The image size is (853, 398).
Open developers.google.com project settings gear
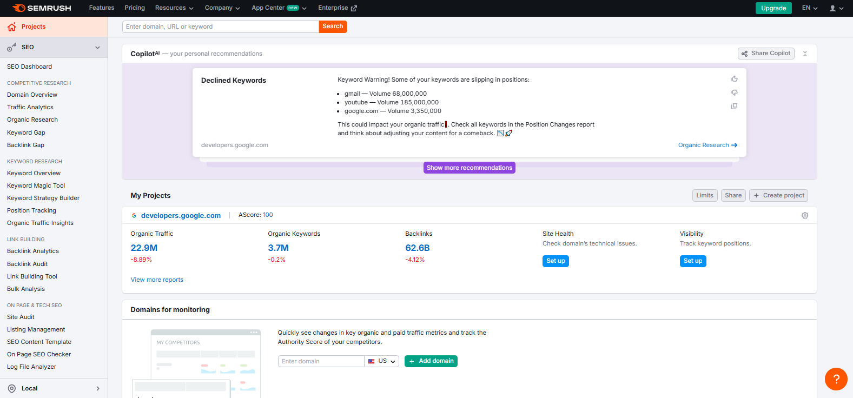805,215
